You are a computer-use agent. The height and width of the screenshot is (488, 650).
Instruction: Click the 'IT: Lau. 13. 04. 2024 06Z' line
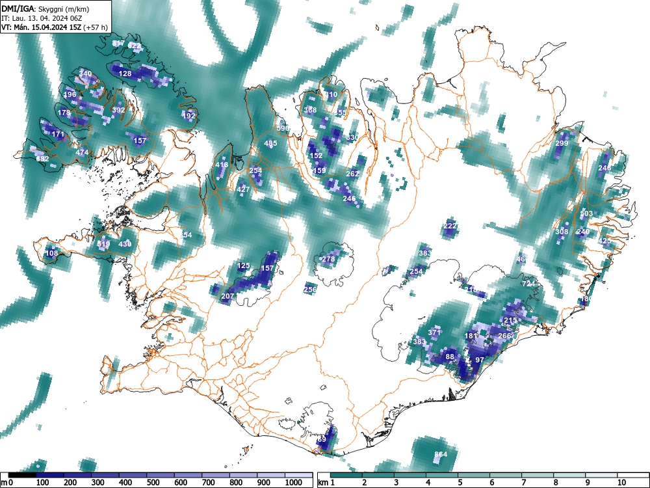42,18
